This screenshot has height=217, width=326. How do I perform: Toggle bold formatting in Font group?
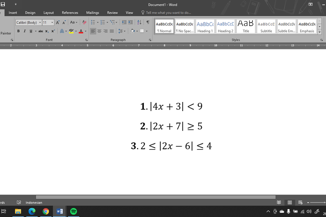point(18,31)
